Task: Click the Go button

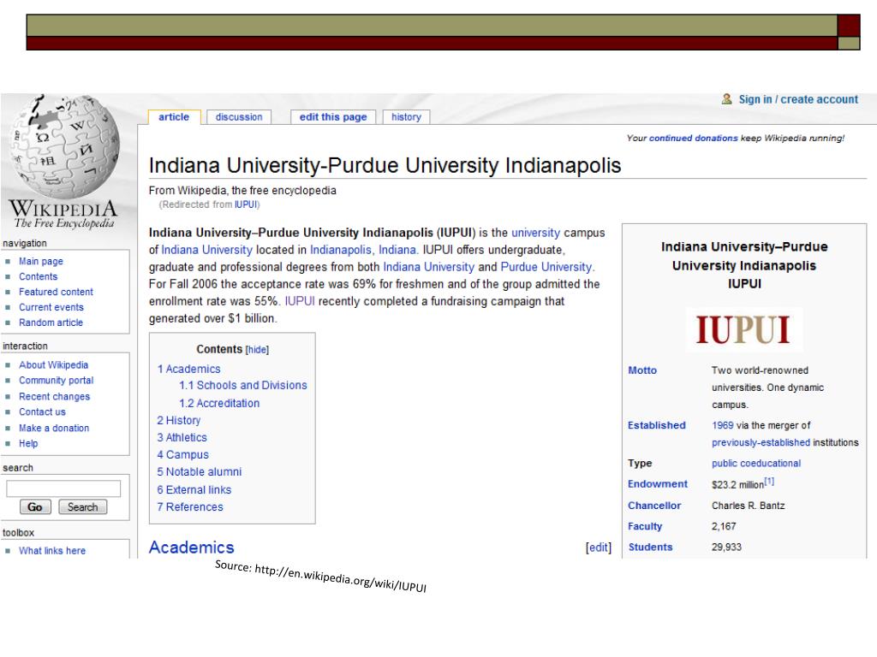Action: point(35,506)
